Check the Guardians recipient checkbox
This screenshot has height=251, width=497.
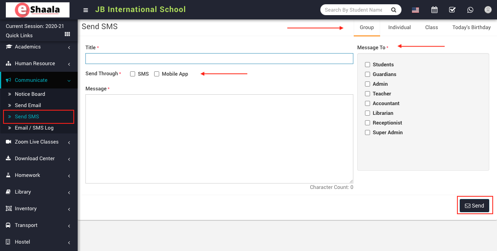pyautogui.click(x=367, y=74)
